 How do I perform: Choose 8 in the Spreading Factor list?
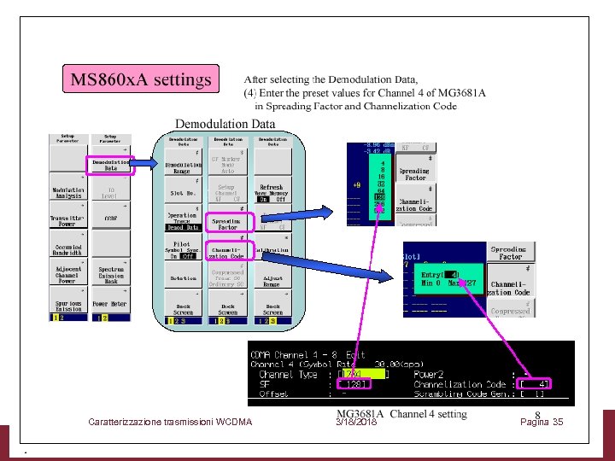(383, 170)
